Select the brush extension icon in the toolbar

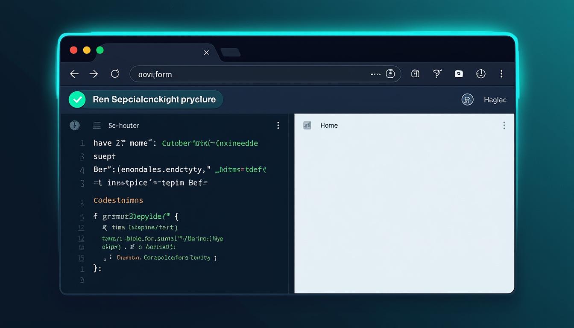[x=437, y=73]
